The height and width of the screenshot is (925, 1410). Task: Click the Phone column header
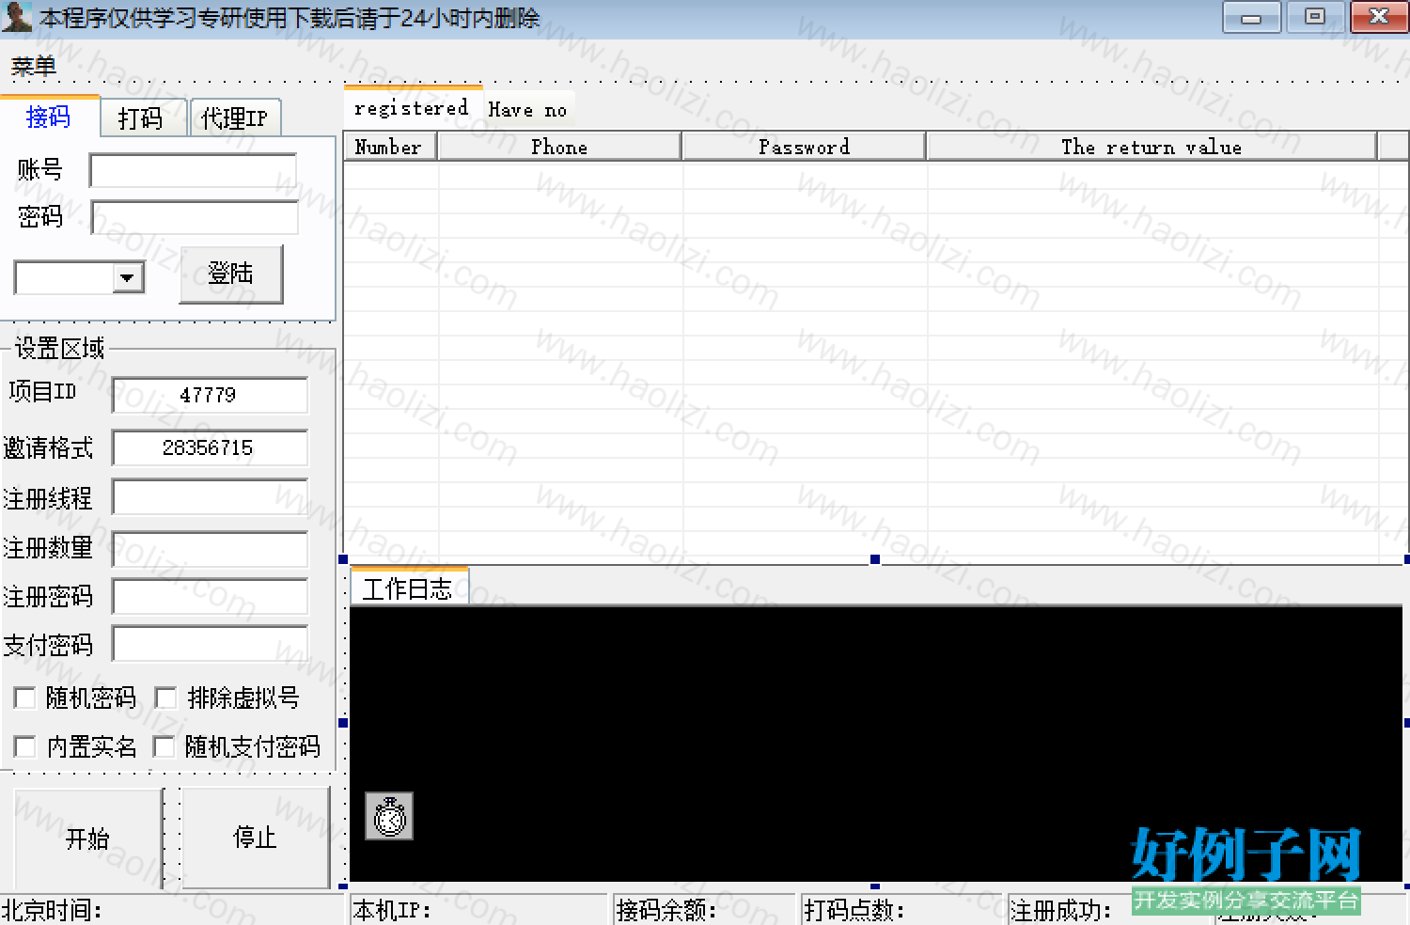[559, 147]
